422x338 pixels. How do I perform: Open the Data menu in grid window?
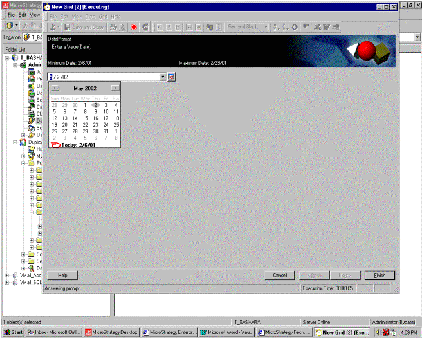click(x=90, y=17)
